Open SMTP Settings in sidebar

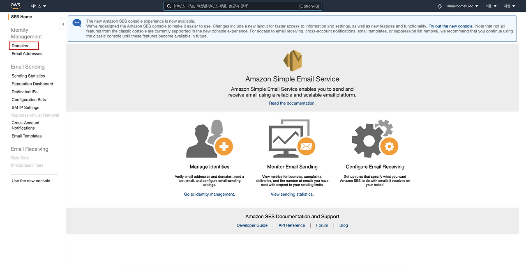(x=25, y=108)
